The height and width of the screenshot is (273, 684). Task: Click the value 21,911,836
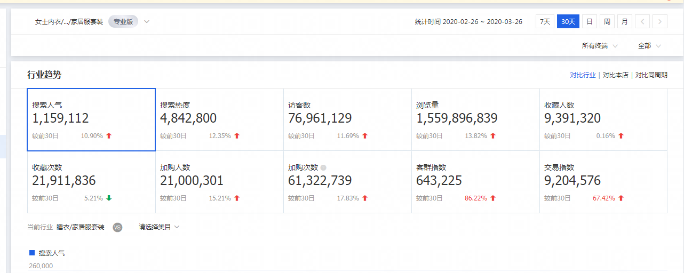coord(64,181)
